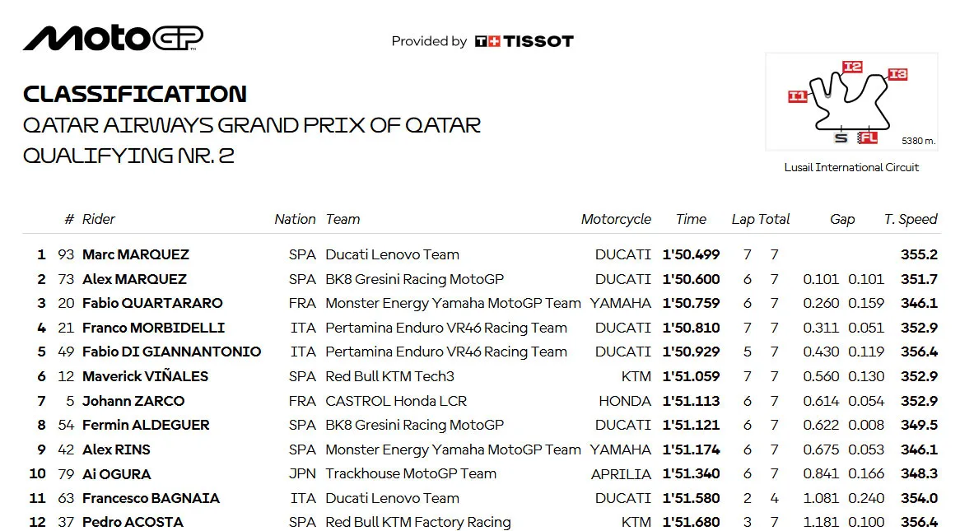Click the S start marker on the circuit
This screenshot has height=531, width=960.
841,137
